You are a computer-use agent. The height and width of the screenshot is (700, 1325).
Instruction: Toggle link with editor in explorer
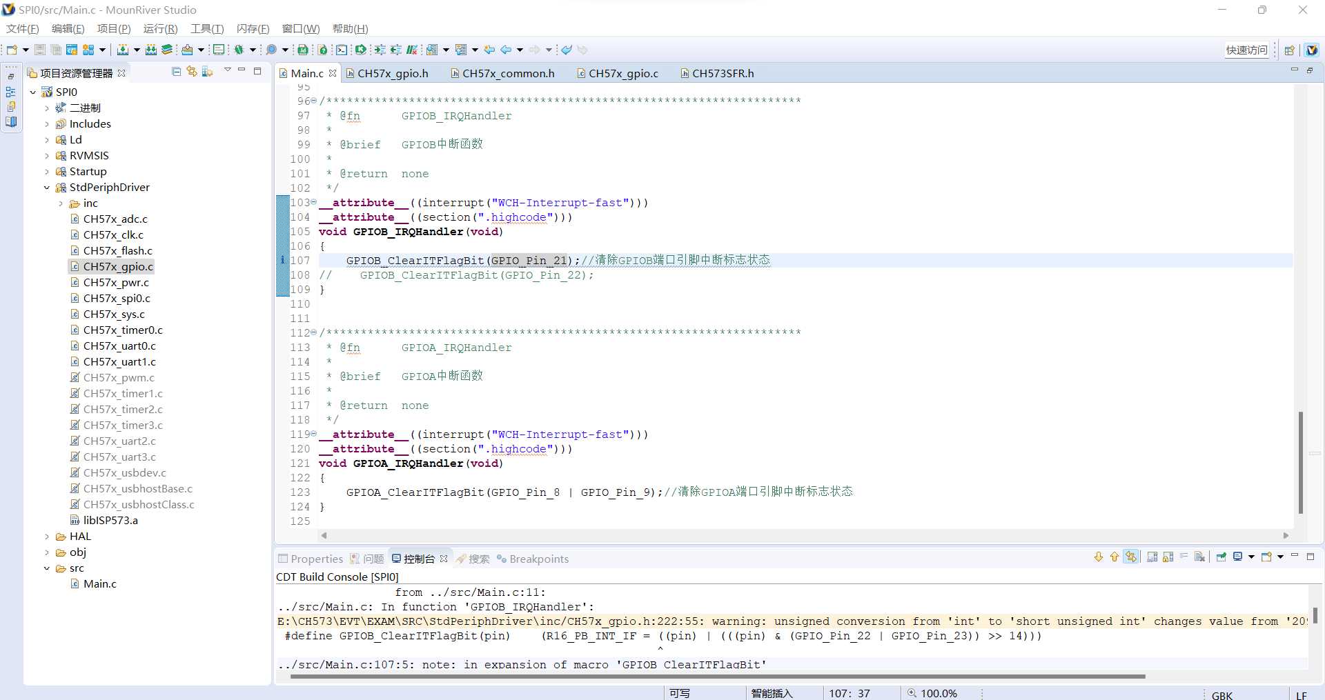(x=192, y=72)
